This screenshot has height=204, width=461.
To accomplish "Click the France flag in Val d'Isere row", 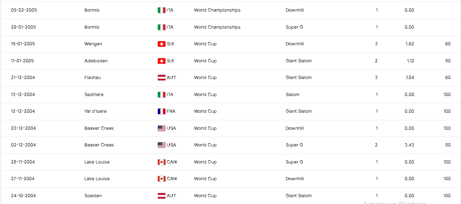I will [162, 111].
